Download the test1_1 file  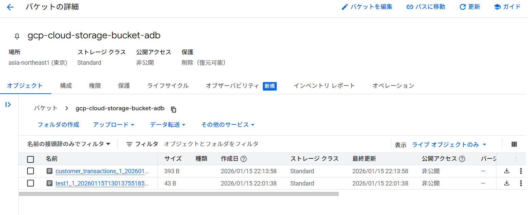click(x=507, y=183)
